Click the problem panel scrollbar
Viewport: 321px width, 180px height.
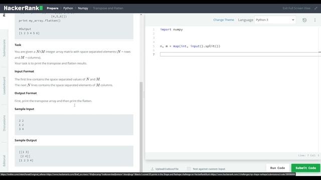click(x=141, y=126)
